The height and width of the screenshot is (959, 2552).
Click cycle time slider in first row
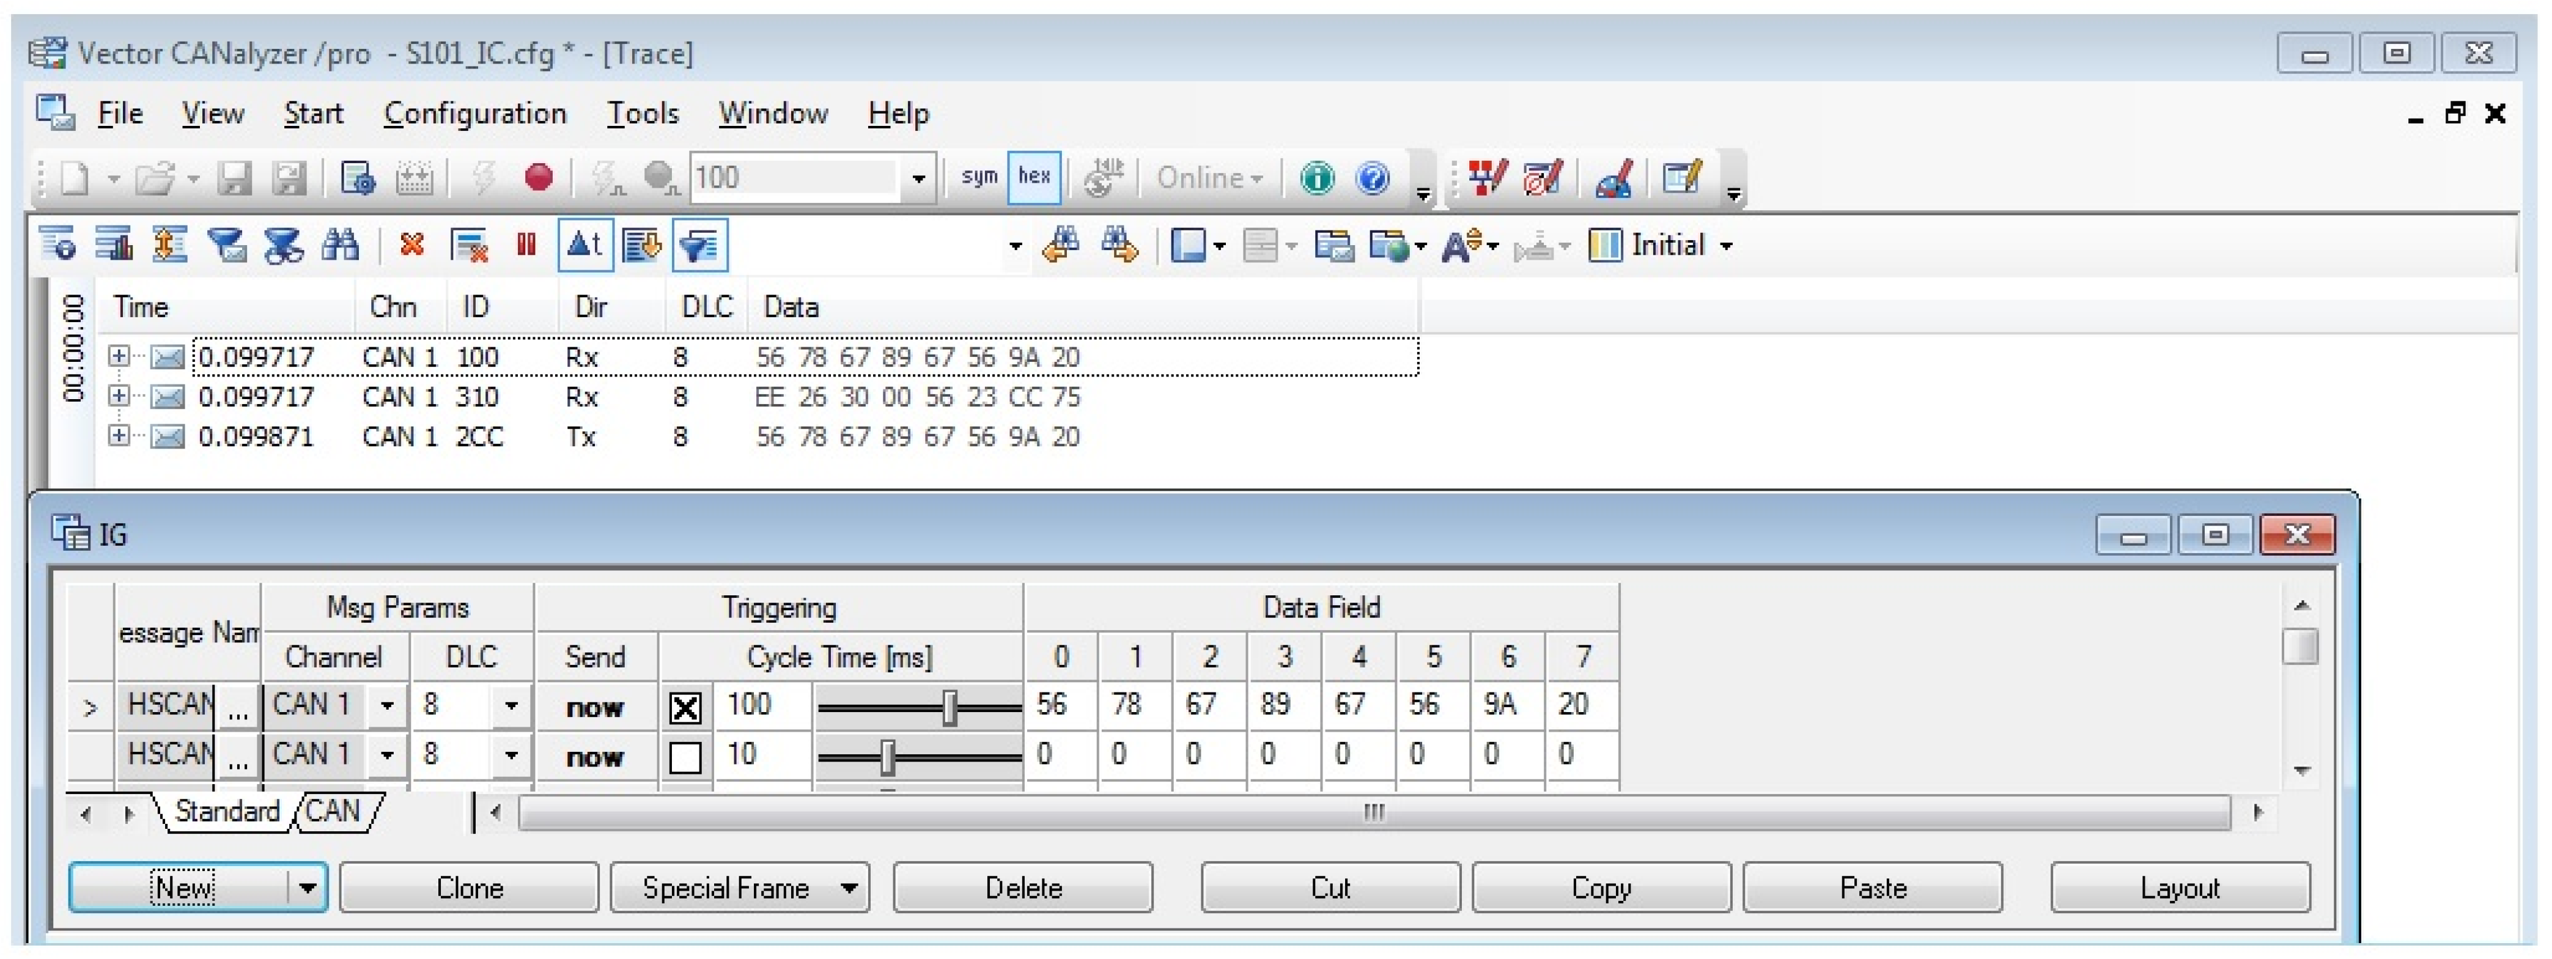click(920, 707)
